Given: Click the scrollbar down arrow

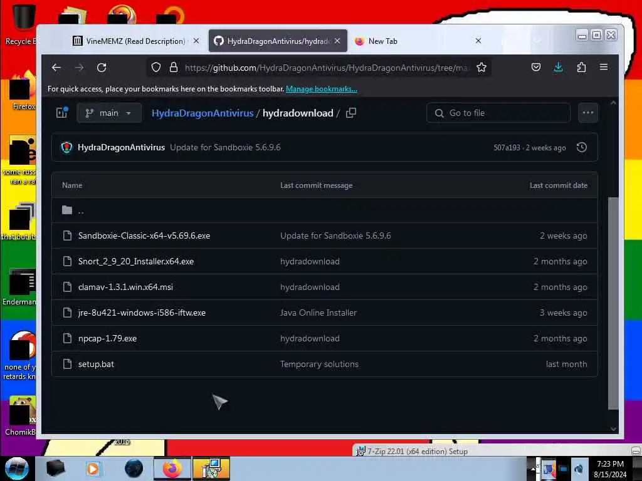Looking at the screenshot, I should tap(613, 428).
